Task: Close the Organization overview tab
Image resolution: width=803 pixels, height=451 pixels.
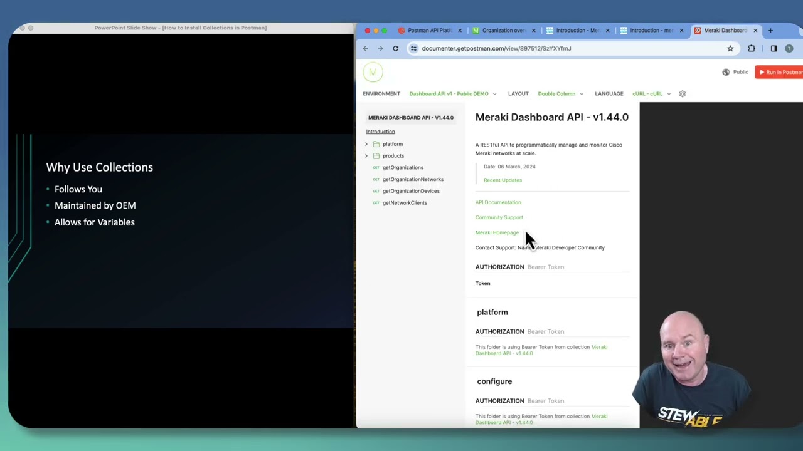Action: coord(534,30)
